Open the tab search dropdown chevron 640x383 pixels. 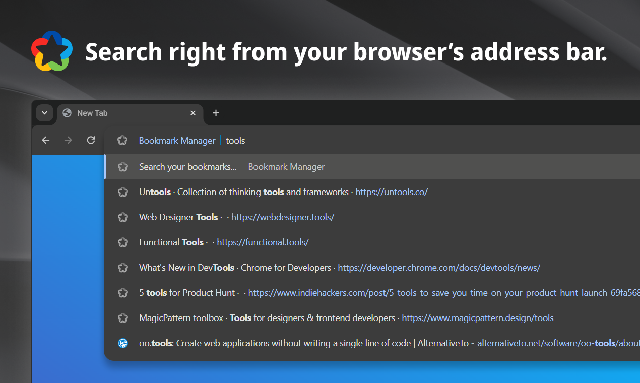click(44, 113)
